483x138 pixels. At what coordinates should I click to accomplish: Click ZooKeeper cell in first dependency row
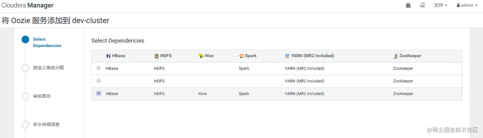(403, 68)
